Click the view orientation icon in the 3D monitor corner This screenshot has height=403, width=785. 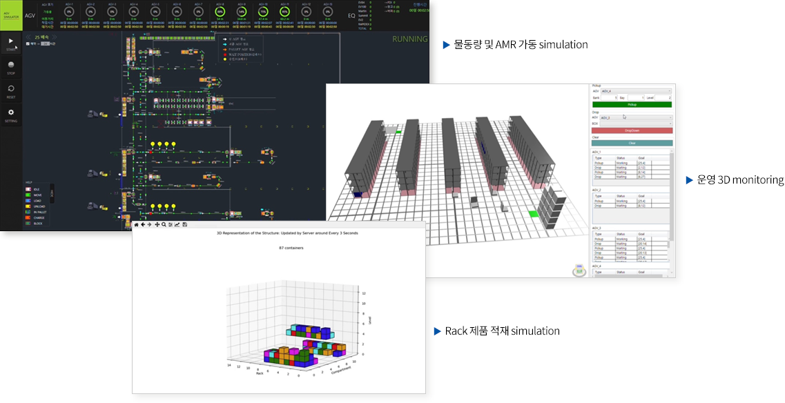(580, 271)
